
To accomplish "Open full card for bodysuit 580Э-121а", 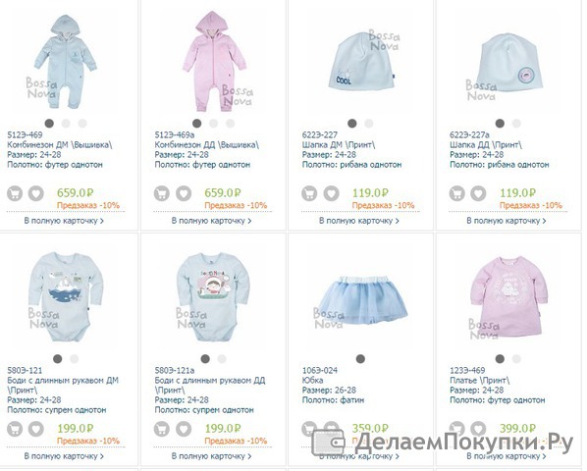I will click(211, 456).
